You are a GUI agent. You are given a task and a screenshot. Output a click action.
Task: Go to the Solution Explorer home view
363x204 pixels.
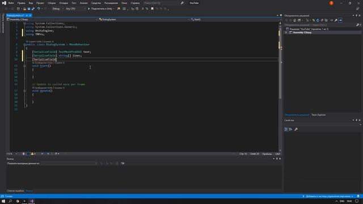click(x=295, y=20)
